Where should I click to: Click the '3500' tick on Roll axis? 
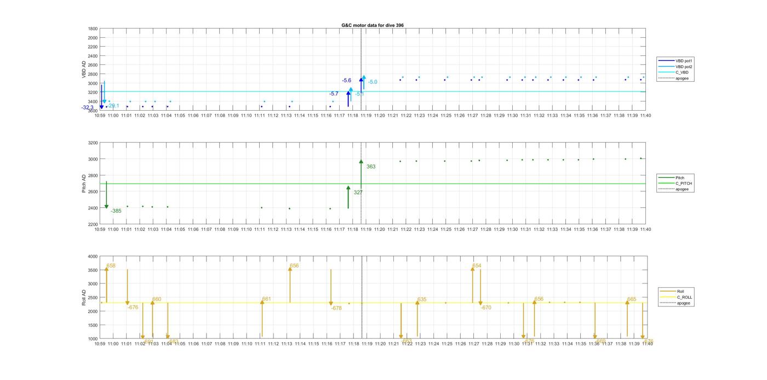tap(93, 270)
